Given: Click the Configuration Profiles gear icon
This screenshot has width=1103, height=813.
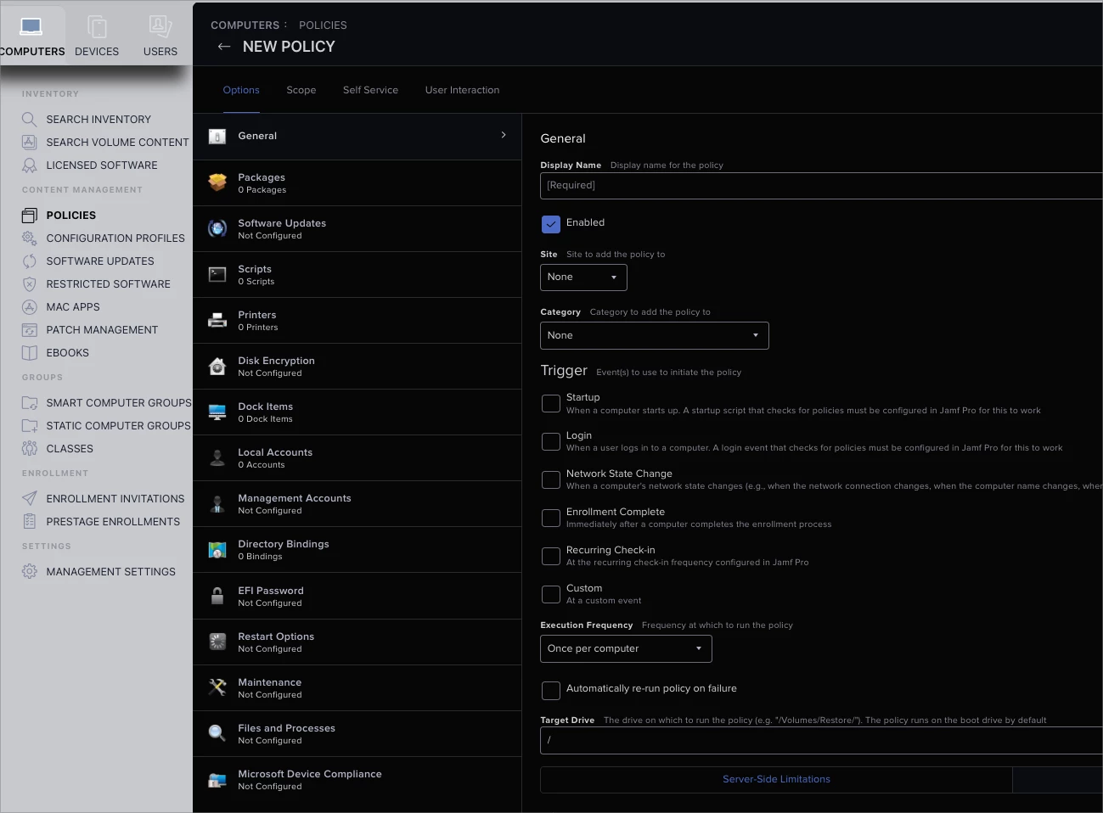Looking at the screenshot, I should click(x=30, y=238).
